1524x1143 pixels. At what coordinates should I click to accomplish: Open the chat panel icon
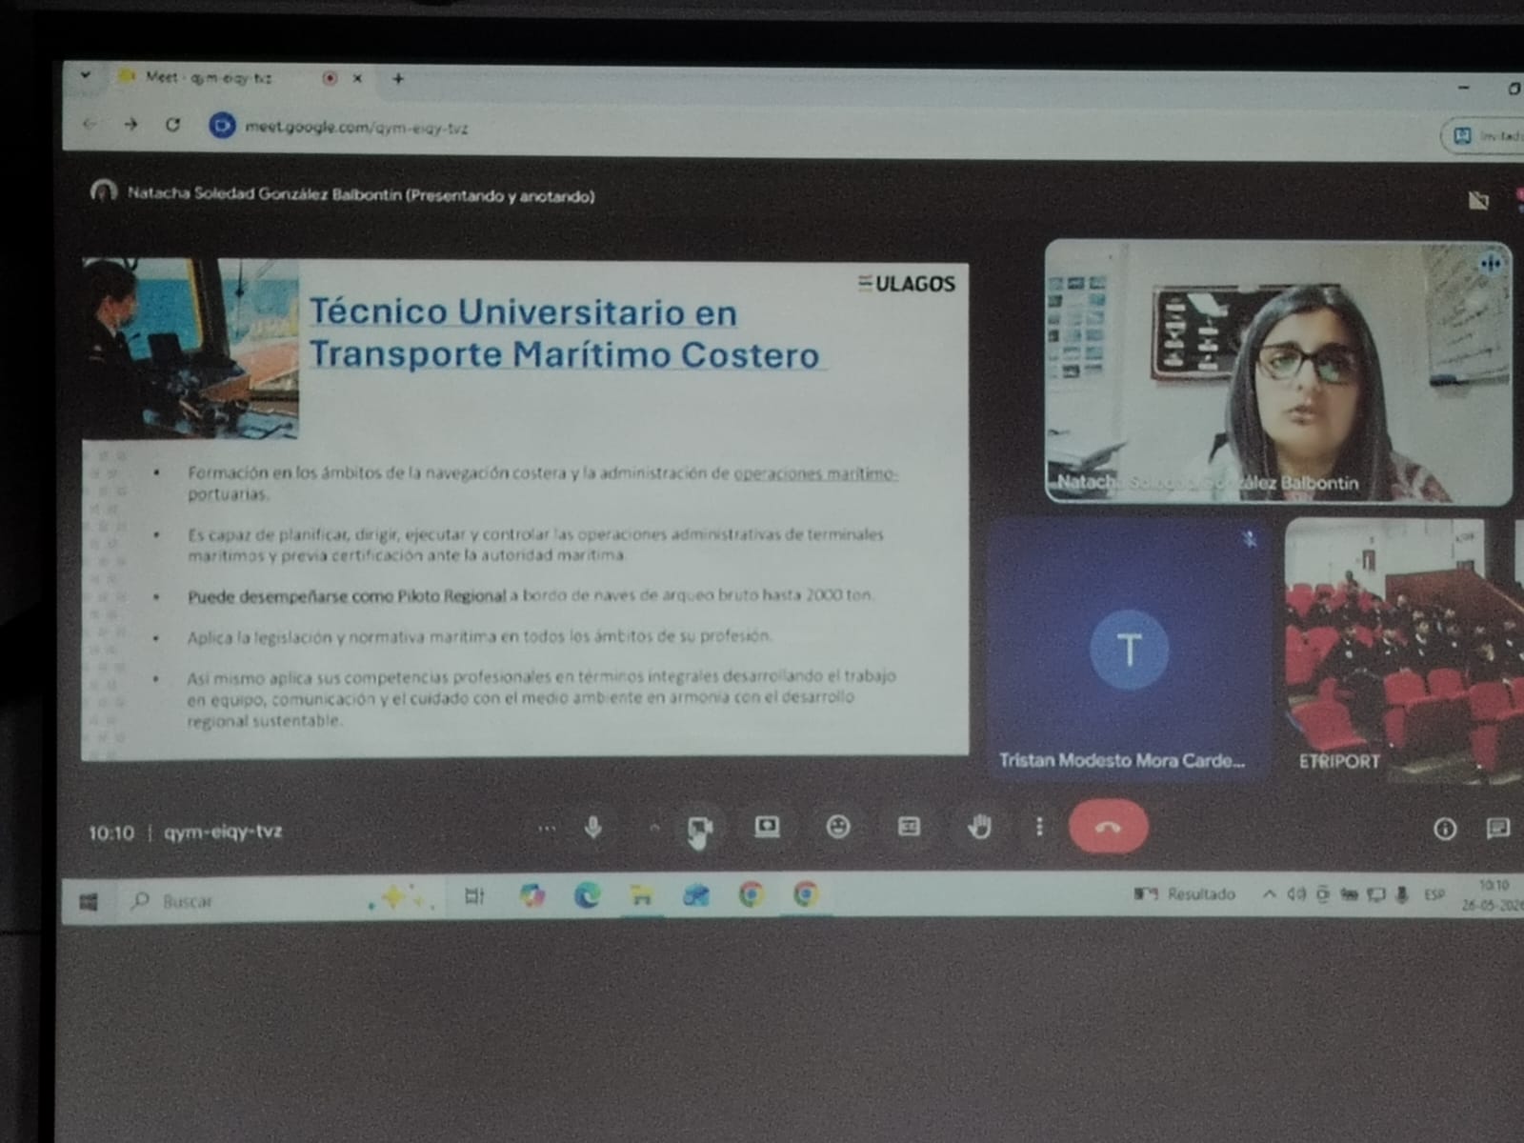coord(1498,829)
